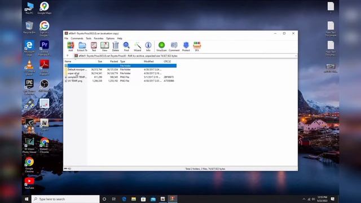
Task: Select the sample UV TEMP PNG file
Action: (120, 77)
